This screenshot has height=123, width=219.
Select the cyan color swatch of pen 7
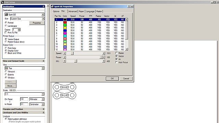pyautogui.click(x=65, y=36)
